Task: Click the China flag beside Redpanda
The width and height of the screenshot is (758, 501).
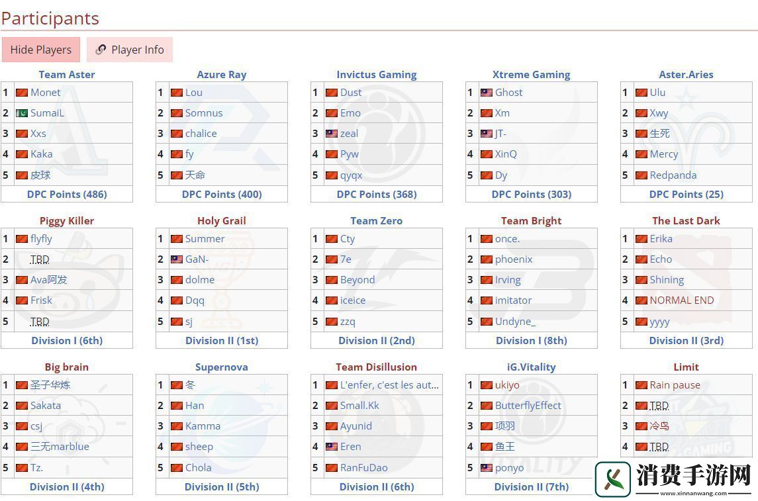Action: (641, 175)
